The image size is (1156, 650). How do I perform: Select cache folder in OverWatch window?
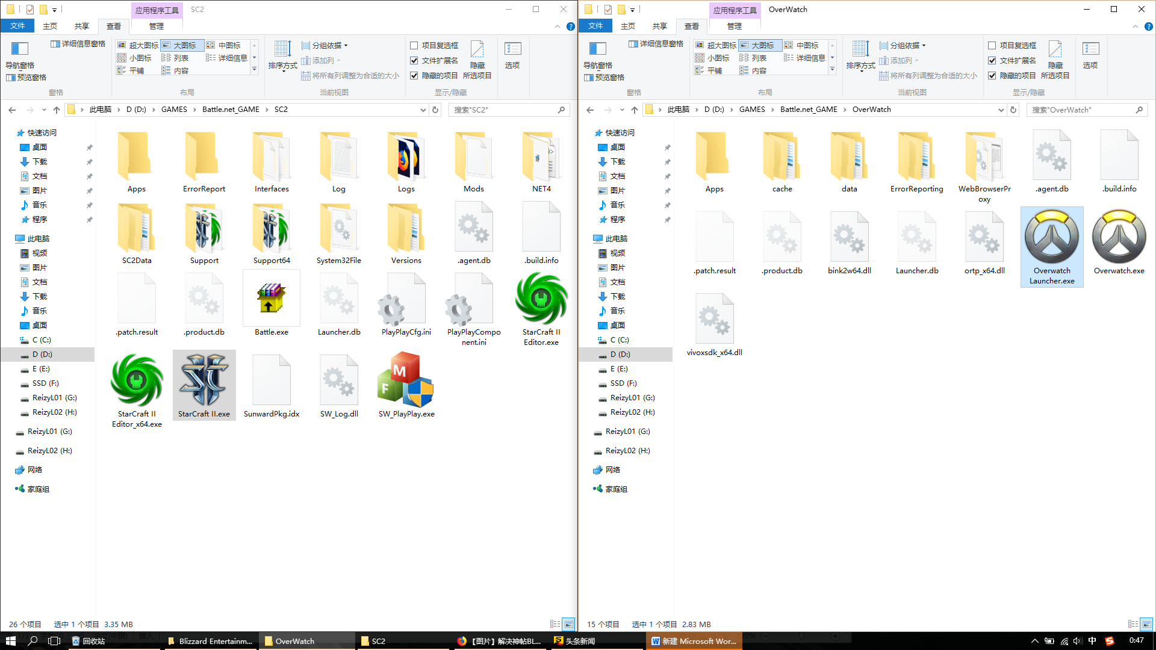pos(782,162)
